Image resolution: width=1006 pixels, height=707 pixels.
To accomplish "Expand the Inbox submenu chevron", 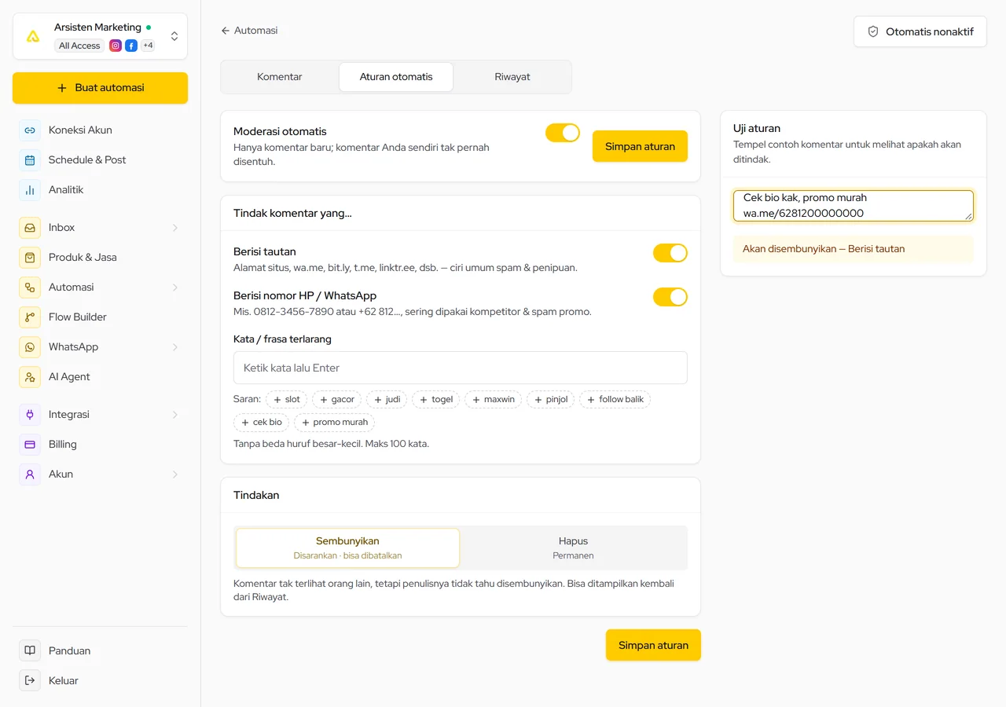I will 175,228.
